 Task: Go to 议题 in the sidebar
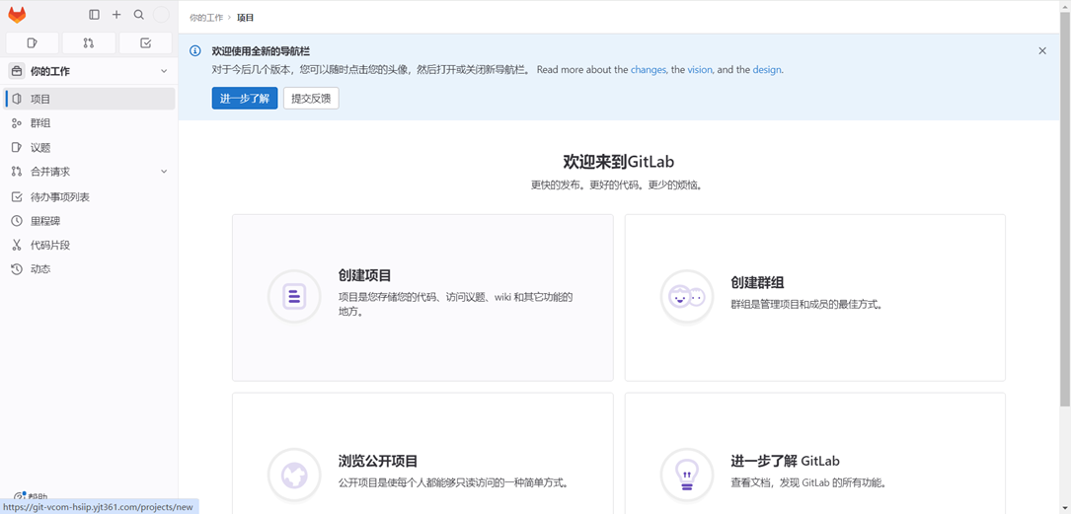tap(90, 147)
